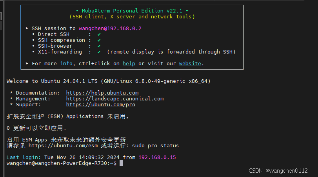Click the X11-forwarding green checkmark

[99, 52]
